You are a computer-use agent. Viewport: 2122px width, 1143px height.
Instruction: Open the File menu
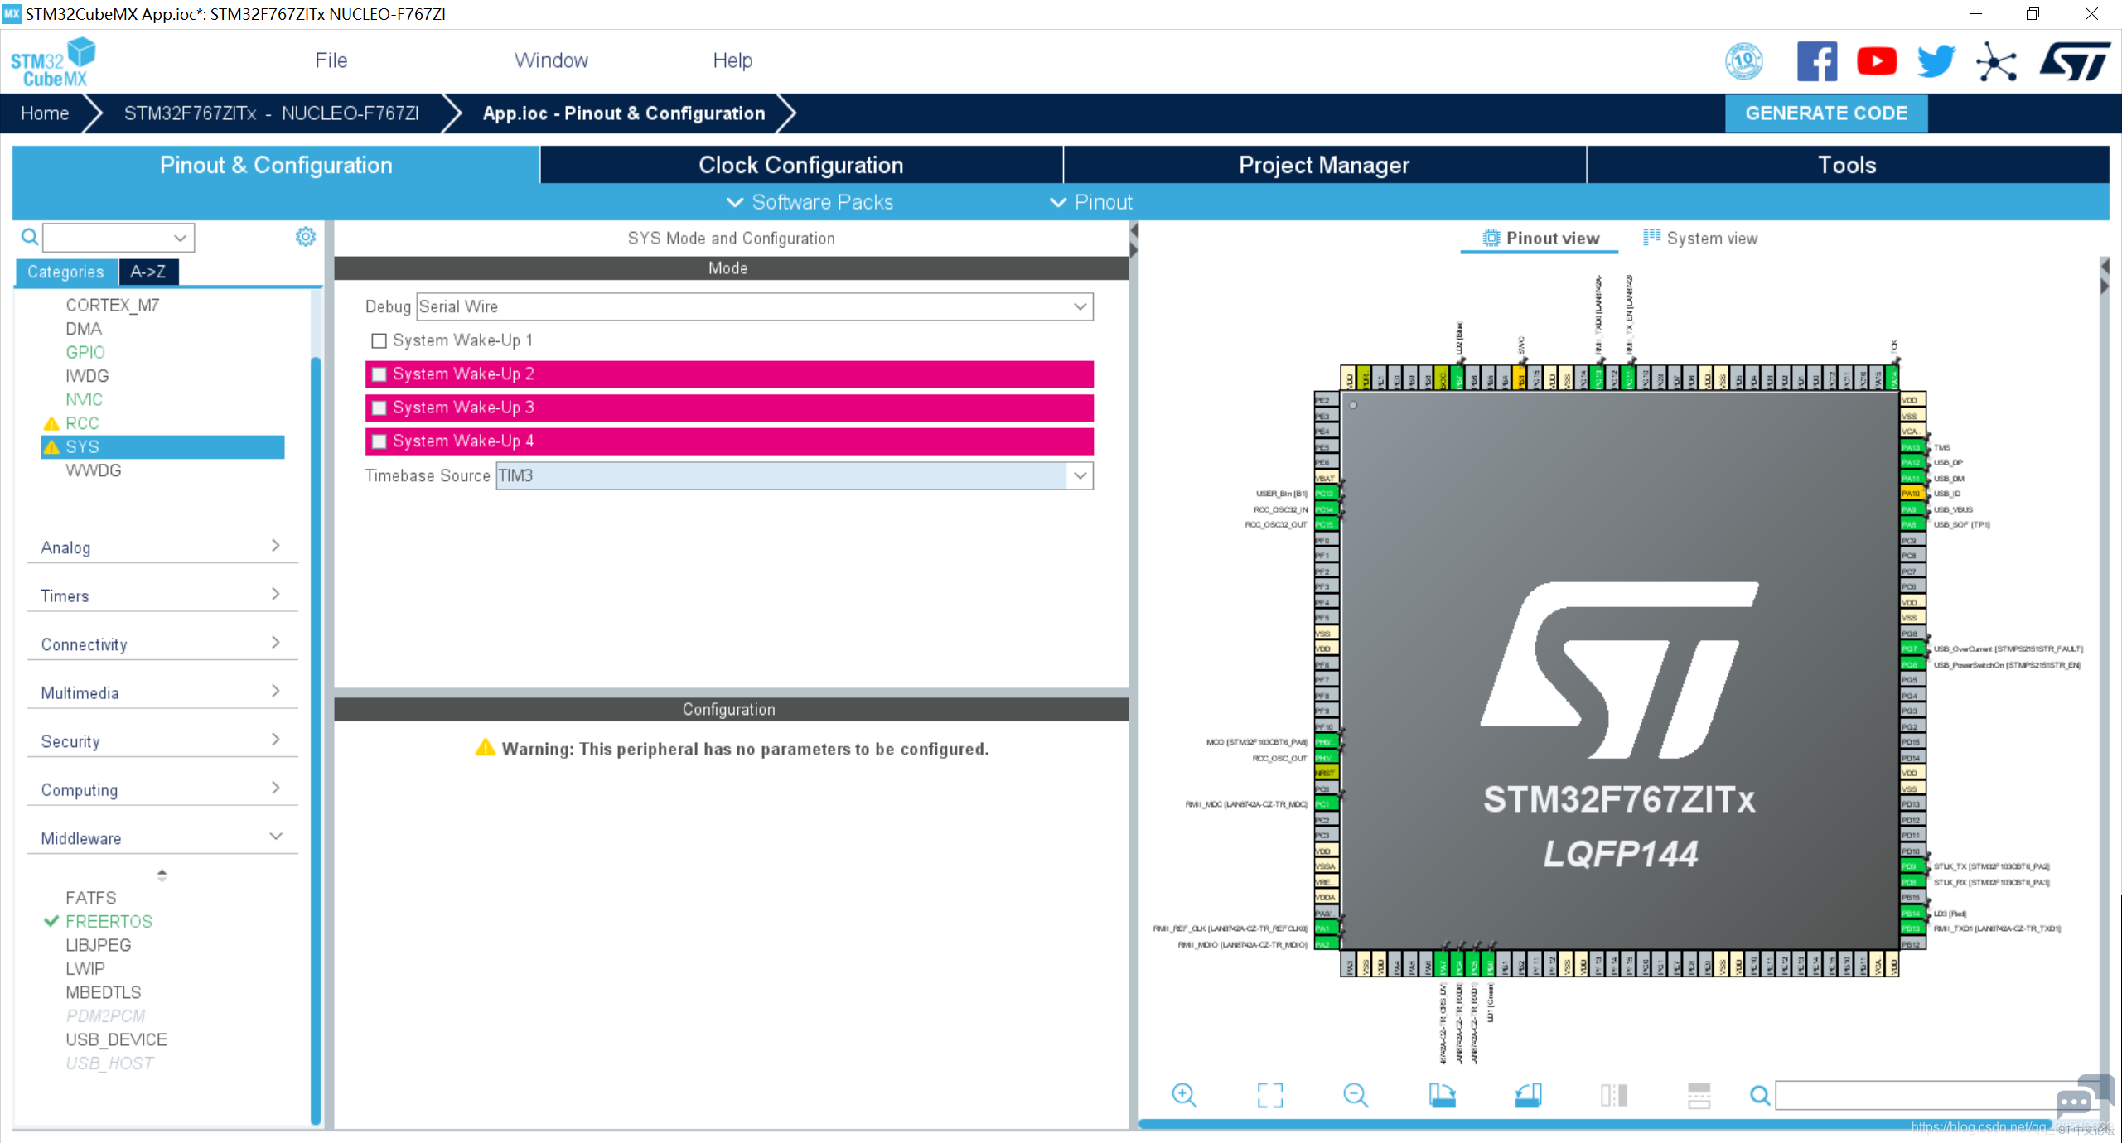coord(331,60)
